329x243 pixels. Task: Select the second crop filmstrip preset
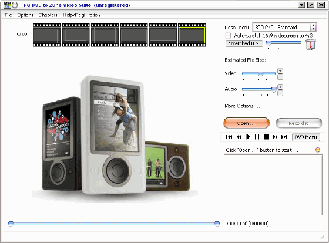pos(76,35)
